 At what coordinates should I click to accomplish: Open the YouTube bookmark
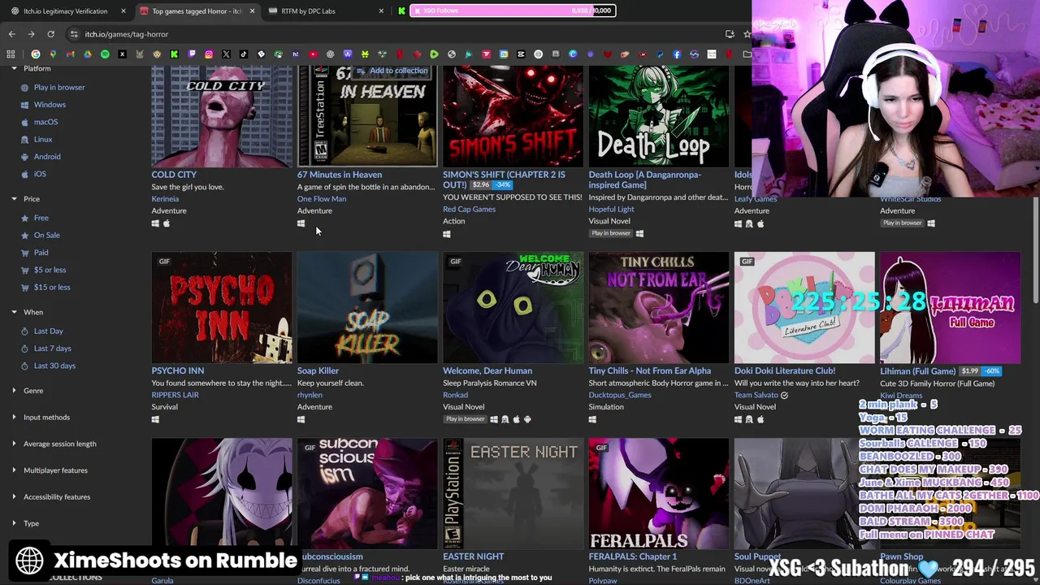click(x=313, y=54)
